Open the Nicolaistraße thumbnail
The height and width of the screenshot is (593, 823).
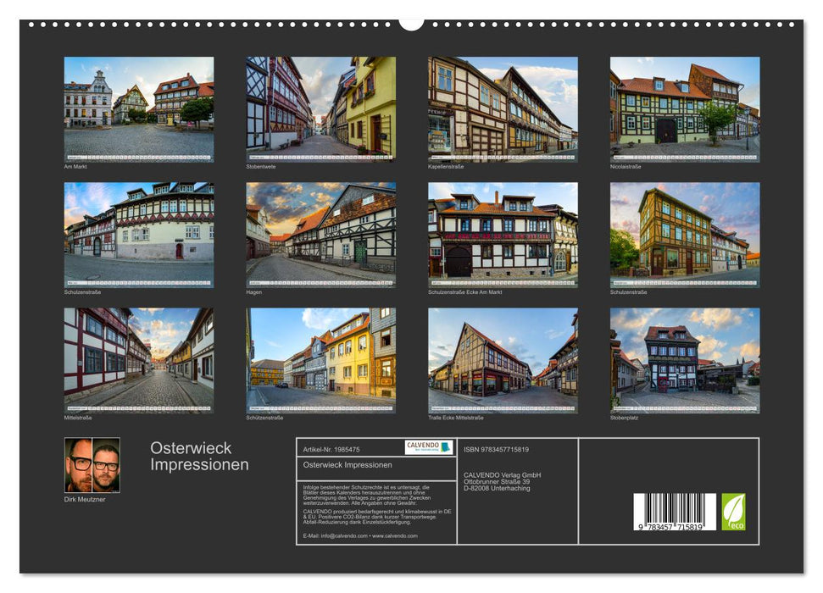(x=683, y=107)
